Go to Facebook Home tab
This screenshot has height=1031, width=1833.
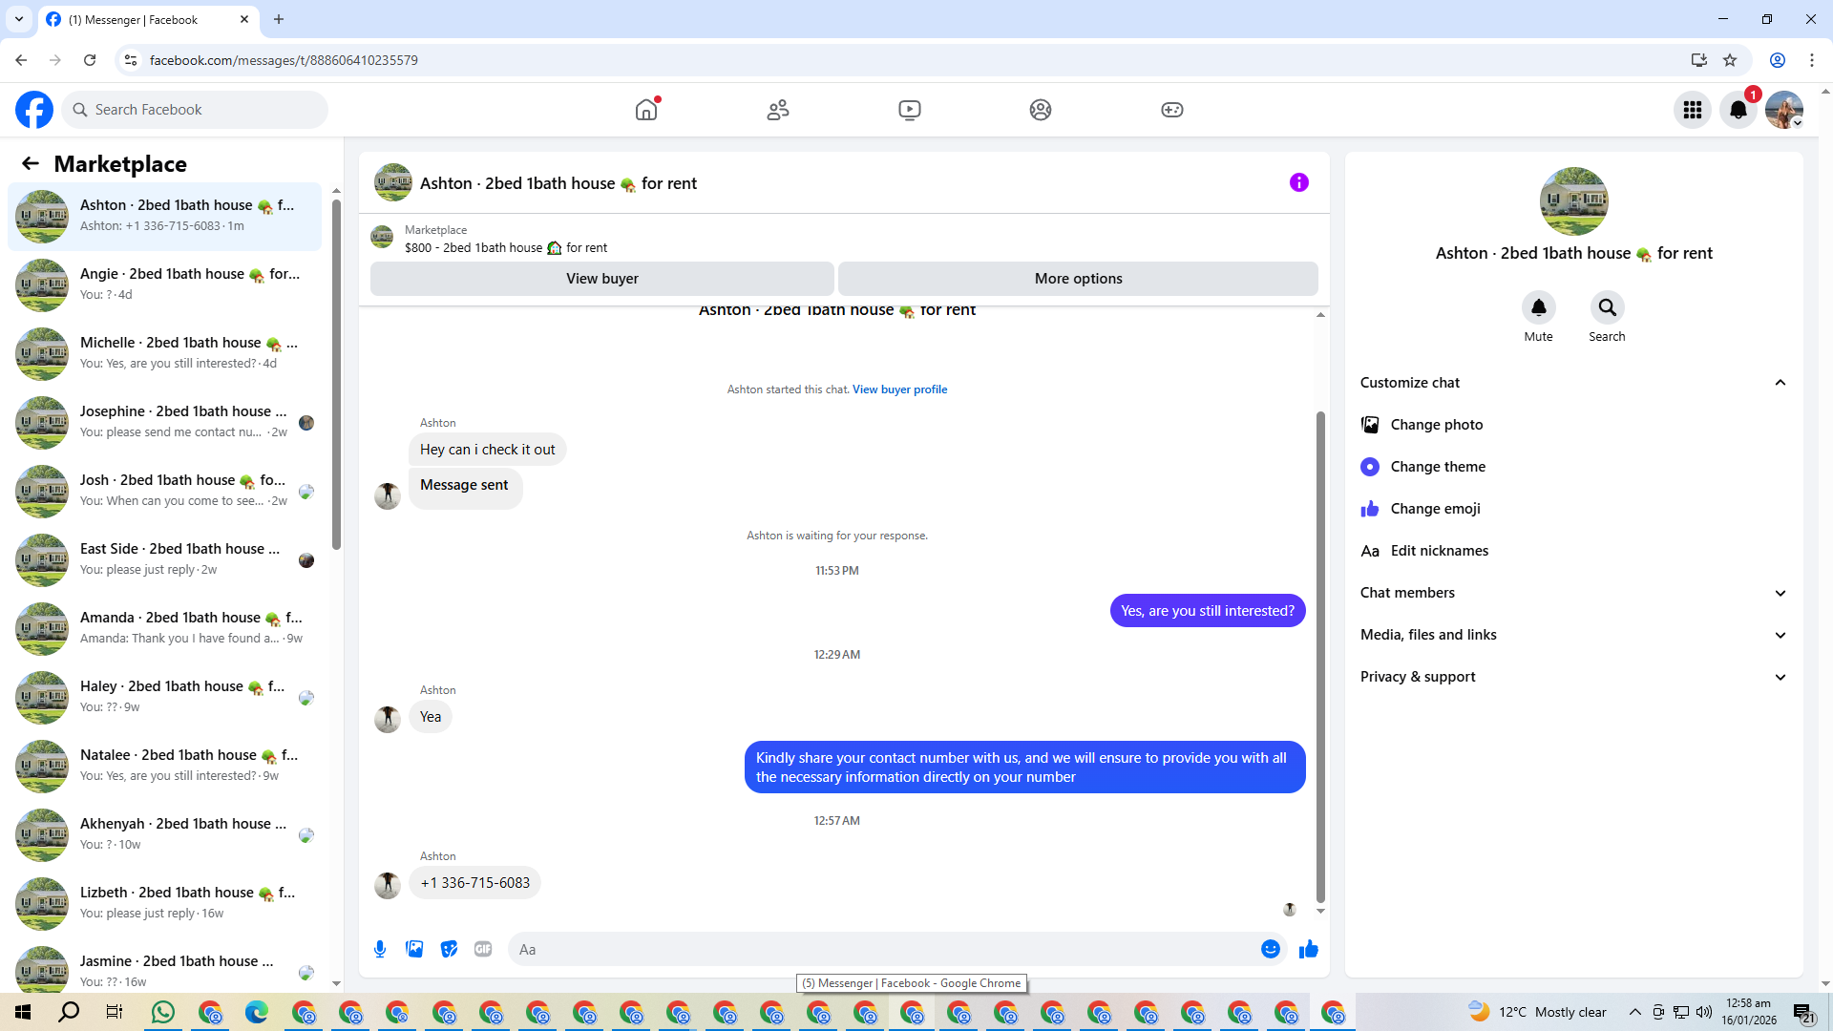[646, 110]
